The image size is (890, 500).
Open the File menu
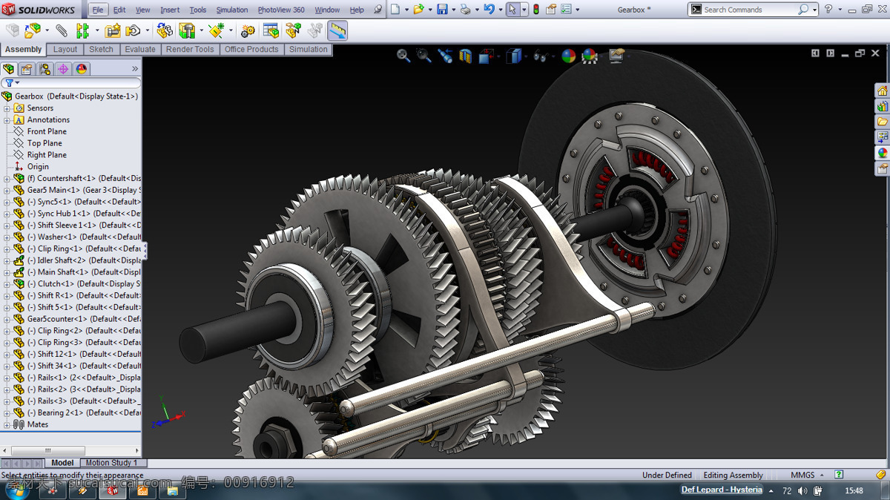click(97, 10)
